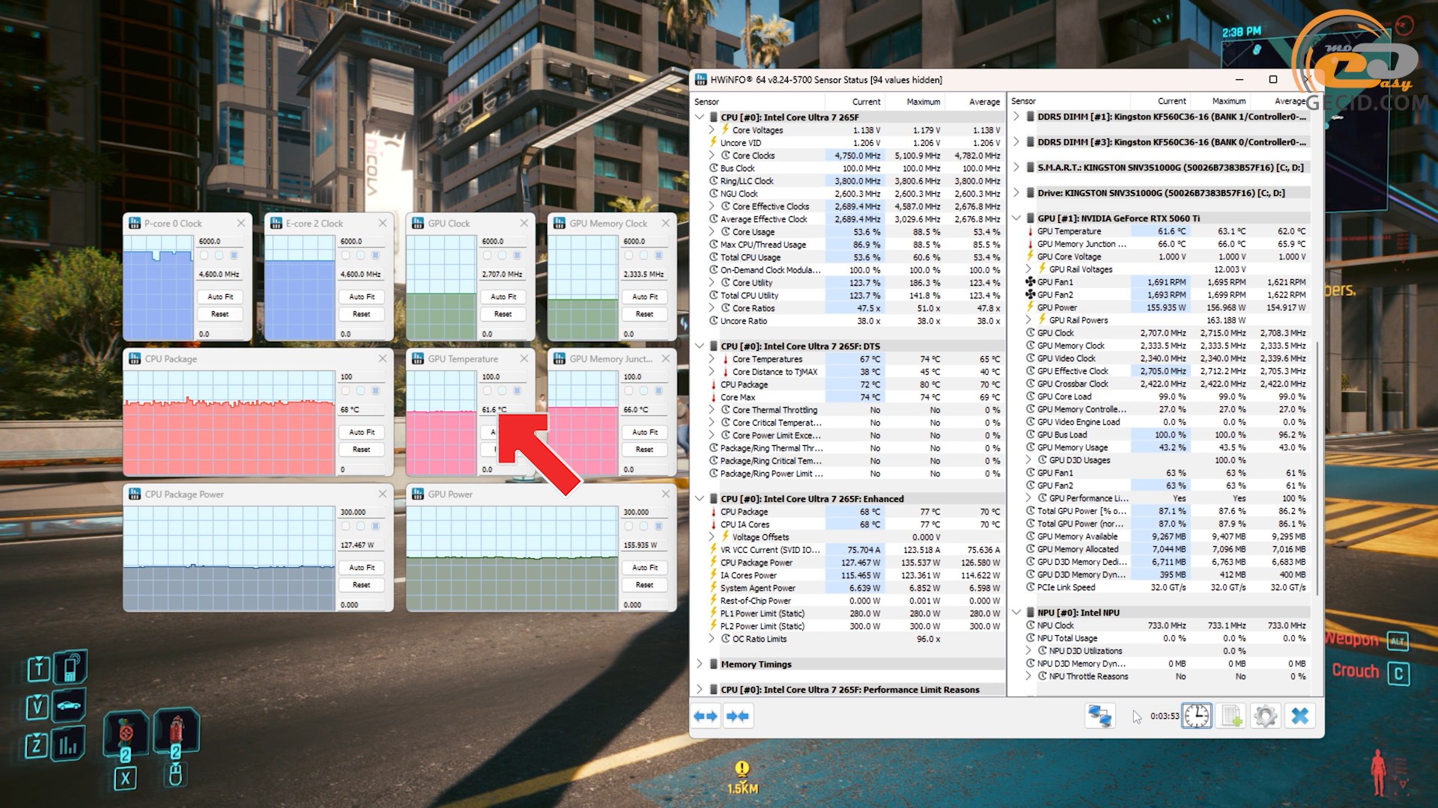Click the 0.0 minimum field in GPU Memory Clock
Screen dimensions: 1438x808
click(644, 334)
